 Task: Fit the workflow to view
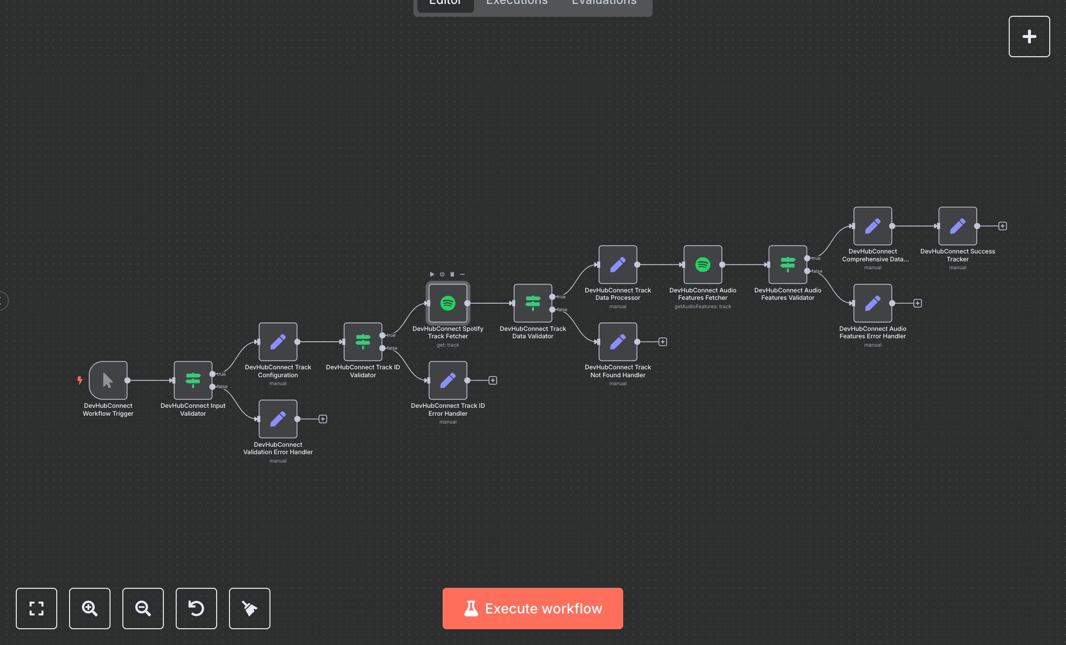(37, 609)
